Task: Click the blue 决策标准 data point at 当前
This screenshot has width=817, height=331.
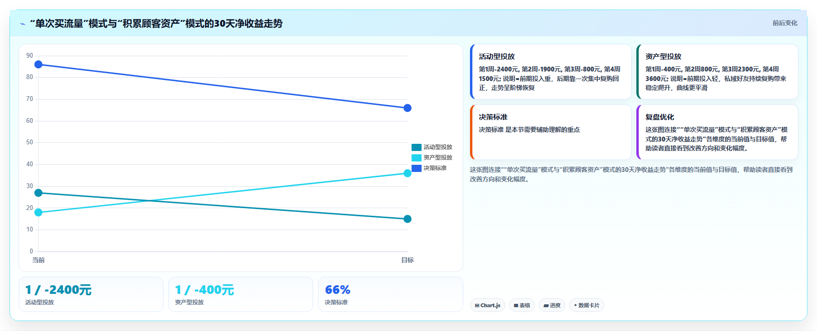Action: pyautogui.click(x=39, y=64)
